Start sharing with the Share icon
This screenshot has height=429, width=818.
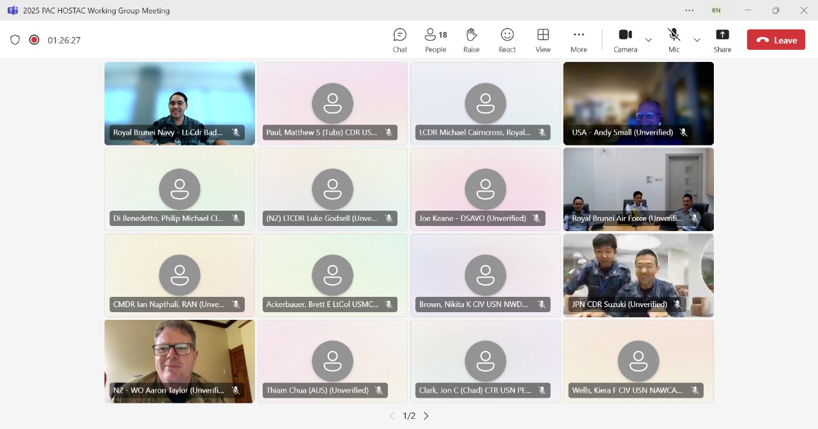[x=723, y=40]
